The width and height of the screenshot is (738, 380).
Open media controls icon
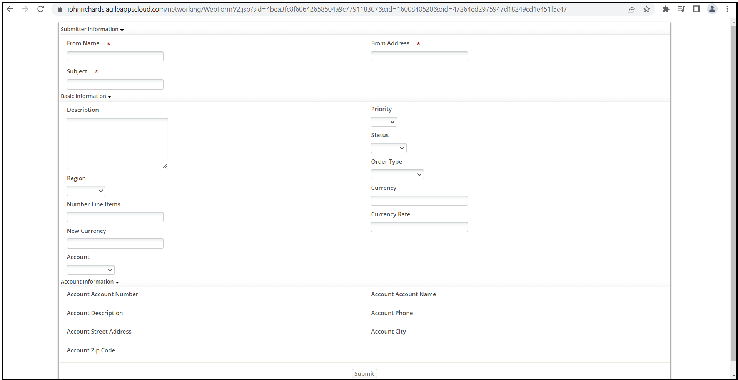tap(681, 9)
